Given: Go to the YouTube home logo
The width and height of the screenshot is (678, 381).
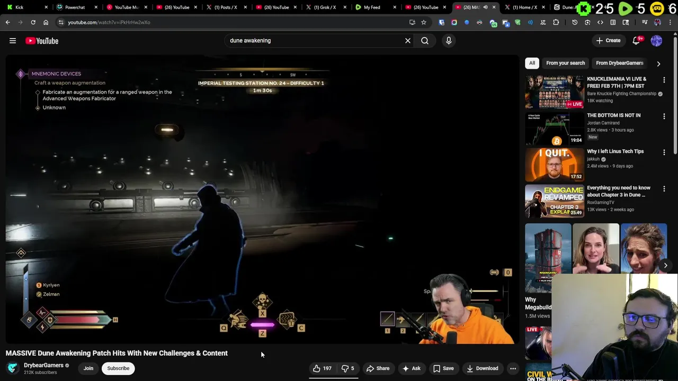Looking at the screenshot, I should coord(42,41).
